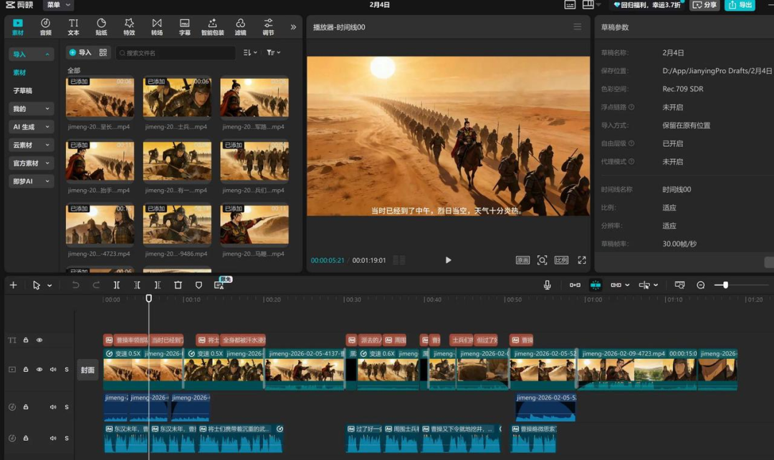The height and width of the screenshot is (460, 774).
Task: Click the 原画 quality icon below the preview
Action: (522, 260)
